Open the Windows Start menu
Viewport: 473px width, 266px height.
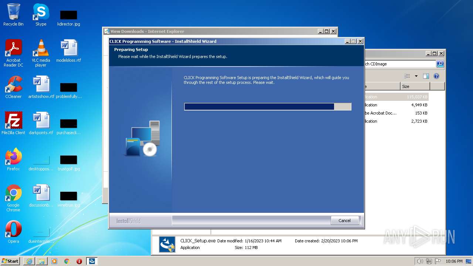click(x=10, y=261)
